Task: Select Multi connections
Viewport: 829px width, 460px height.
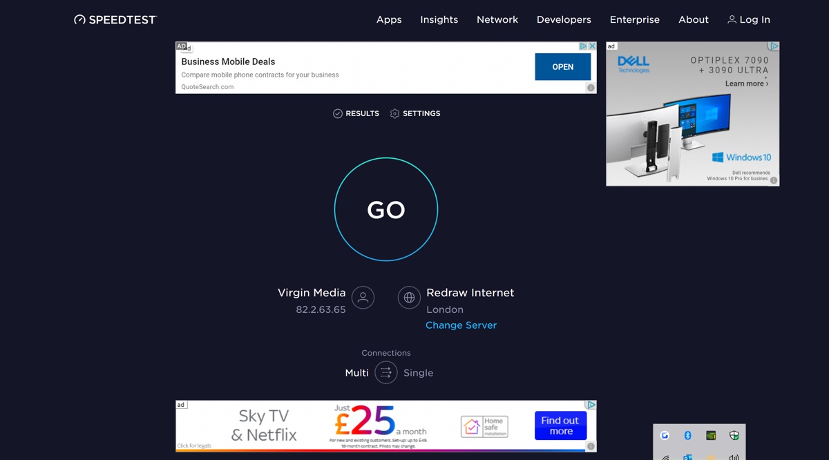Action: pos(357,373)
